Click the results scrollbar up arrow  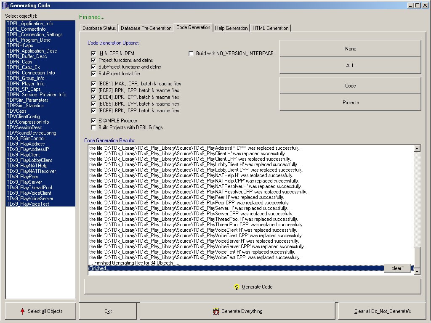point(417,148)
